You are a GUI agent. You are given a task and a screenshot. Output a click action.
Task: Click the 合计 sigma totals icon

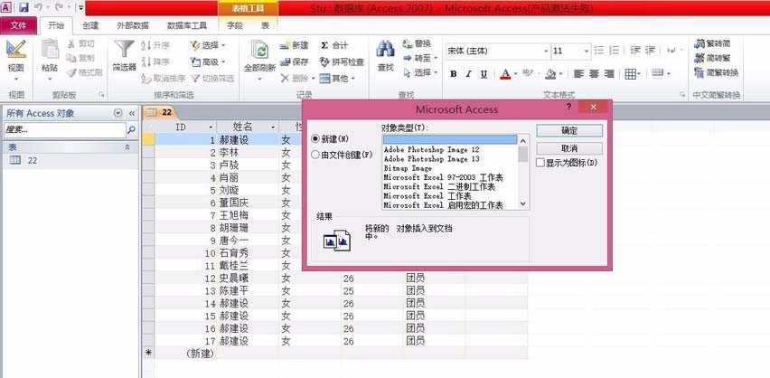[324, 45]
